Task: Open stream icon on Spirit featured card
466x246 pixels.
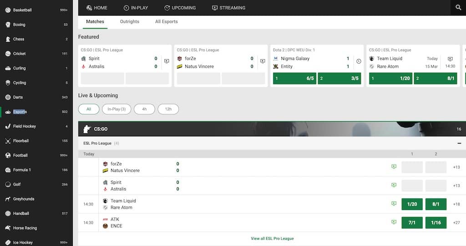Action: tap(167, 61)
